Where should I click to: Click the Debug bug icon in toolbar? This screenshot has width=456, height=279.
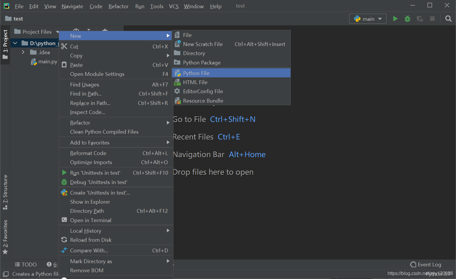[407, 19]
